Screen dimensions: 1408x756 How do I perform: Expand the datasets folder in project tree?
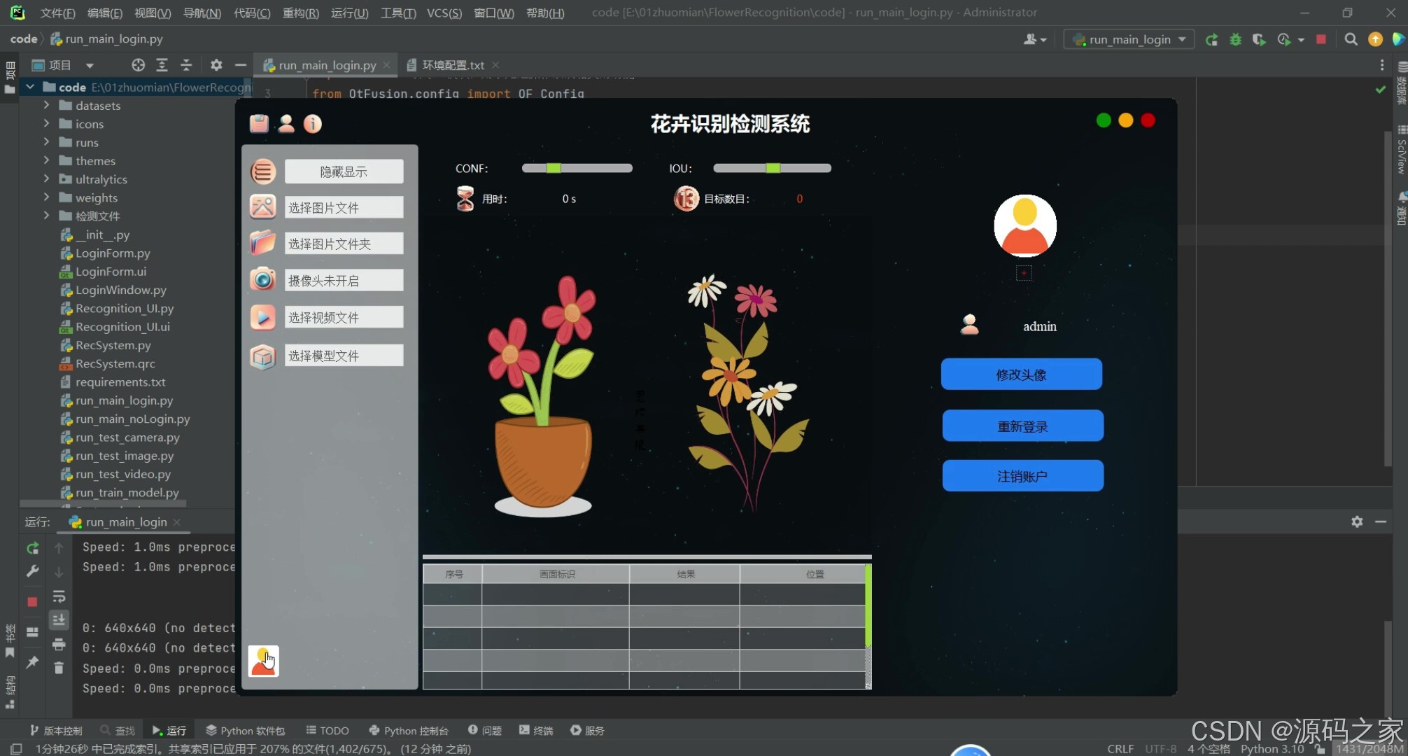[x=45, y=105]
